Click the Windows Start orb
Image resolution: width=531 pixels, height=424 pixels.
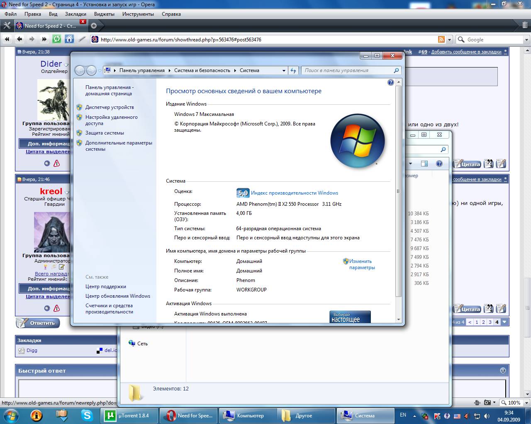pyautogui.click(x=12, y=415)
